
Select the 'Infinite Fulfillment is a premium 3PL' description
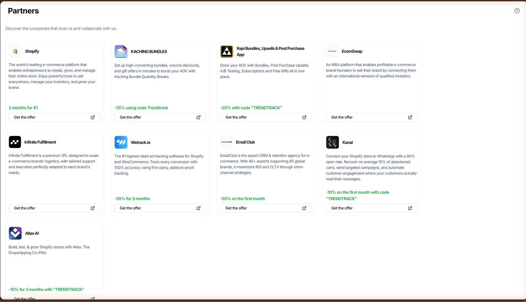pyautogui.click(x=54, y=164)
